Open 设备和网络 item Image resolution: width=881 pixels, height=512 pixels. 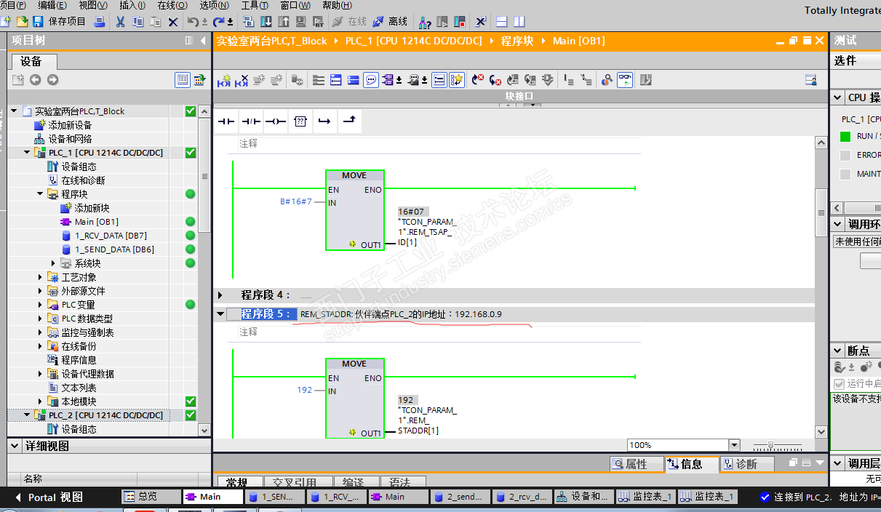pyautogui.click(x=70, y=139)
